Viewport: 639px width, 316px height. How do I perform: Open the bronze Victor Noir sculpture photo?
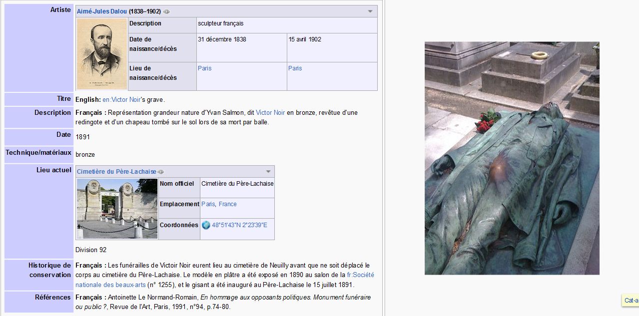512,158
